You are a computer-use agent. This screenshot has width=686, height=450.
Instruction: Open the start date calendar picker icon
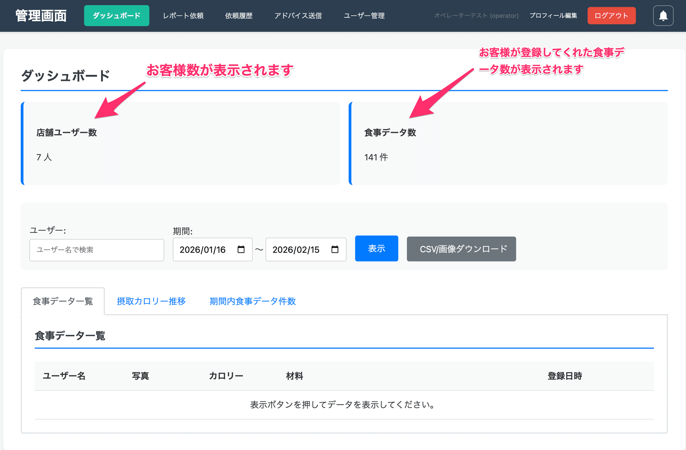(240, 250)
